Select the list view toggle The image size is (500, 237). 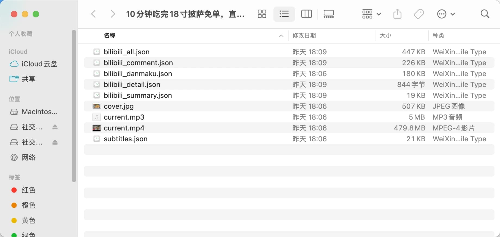(284, 14)
